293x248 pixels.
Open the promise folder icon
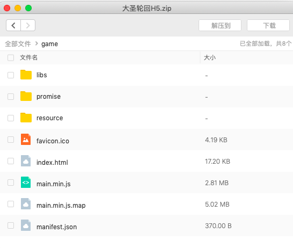26,96
